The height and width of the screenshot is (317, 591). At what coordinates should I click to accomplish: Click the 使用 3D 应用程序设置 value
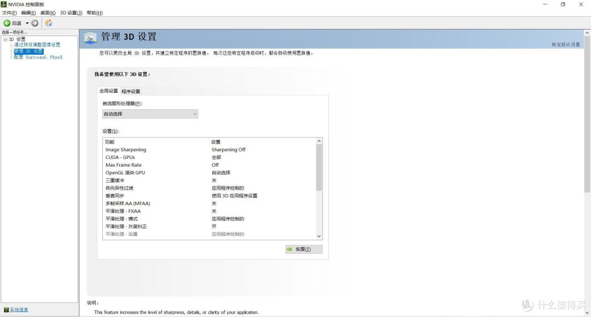click(x=234, y=196)
